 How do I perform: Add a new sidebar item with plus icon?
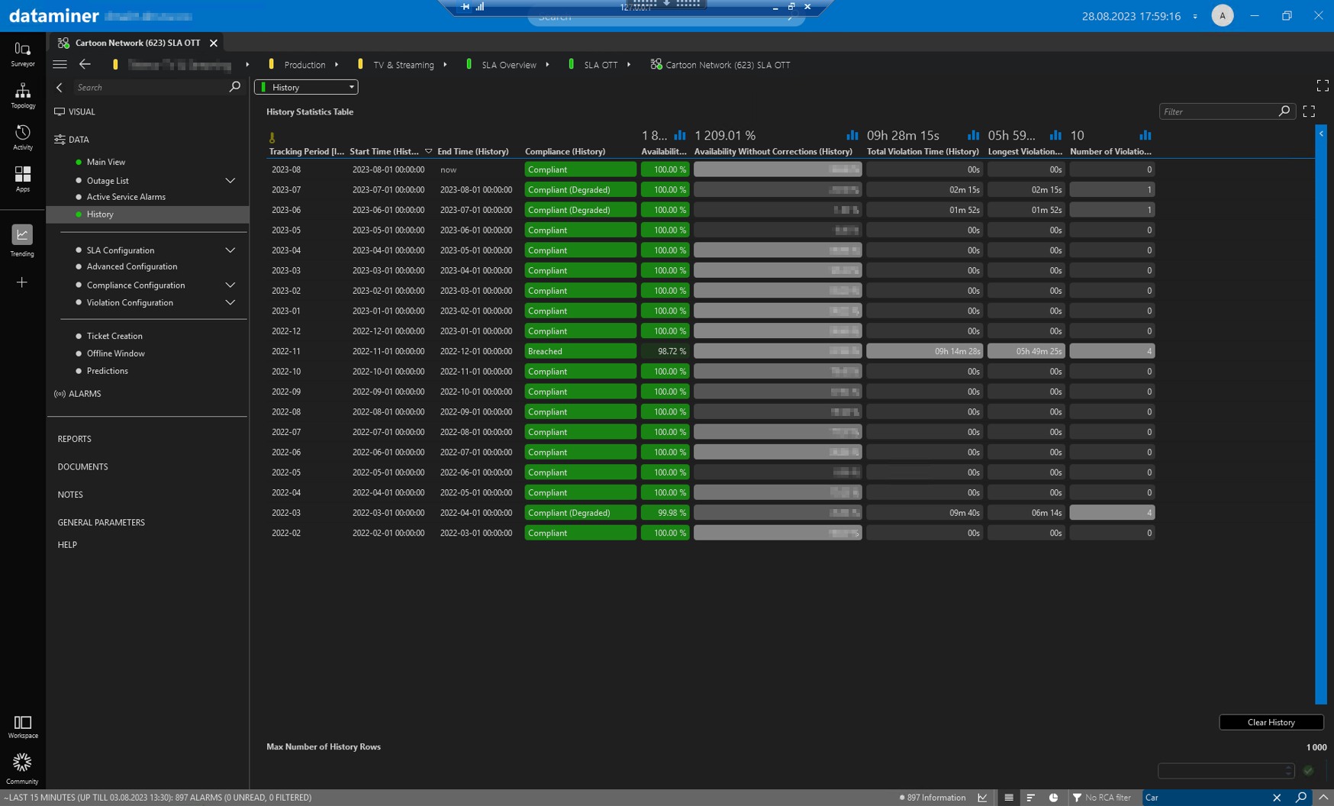point(22,282)
